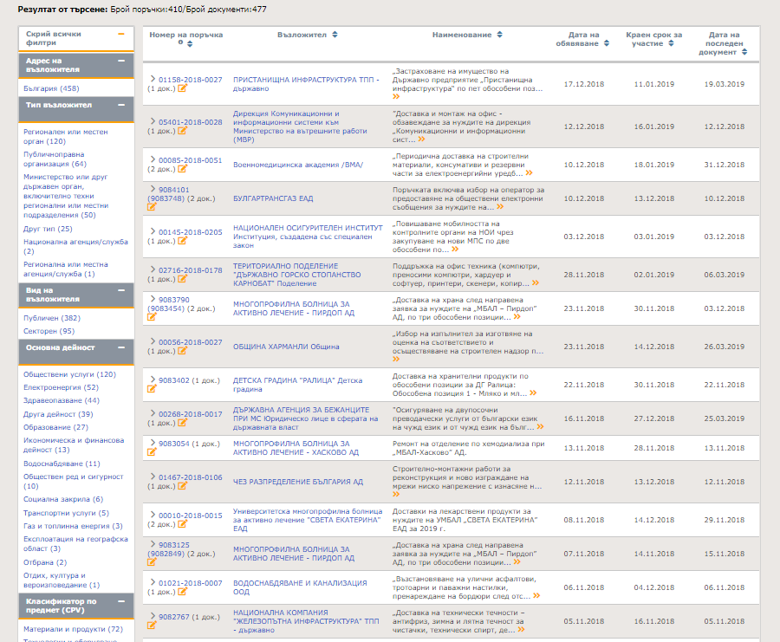
Task: Sort by 'Наименование' column arrows
Action: (x=499, y=35)
